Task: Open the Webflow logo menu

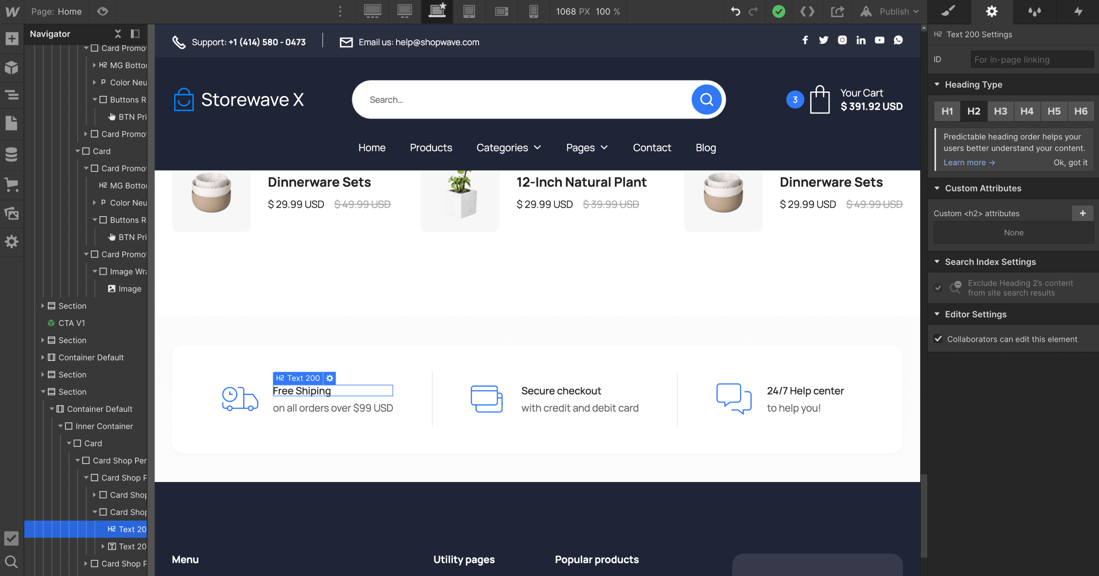Action: point(12,11)
